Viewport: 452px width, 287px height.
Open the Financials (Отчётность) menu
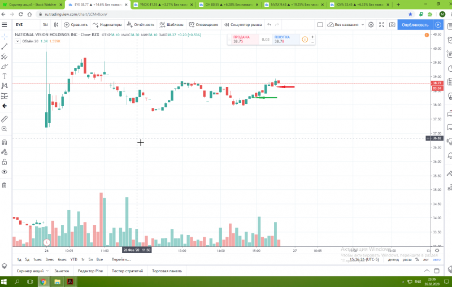click(x=141, y=25)
